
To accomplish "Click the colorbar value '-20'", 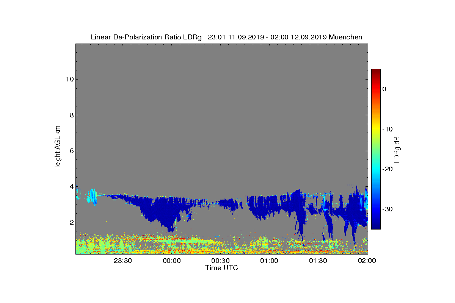I will [x=387, y=169].
